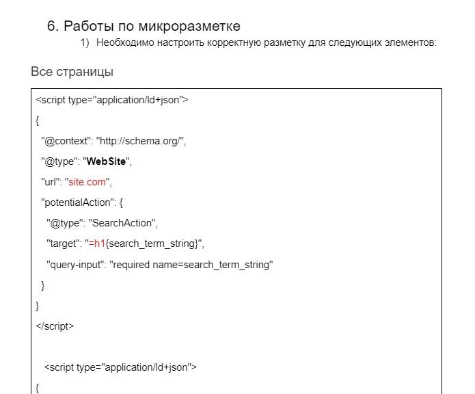475x394 pixels.
Task: Click the "url" key in the code
Action: (49, 183)
